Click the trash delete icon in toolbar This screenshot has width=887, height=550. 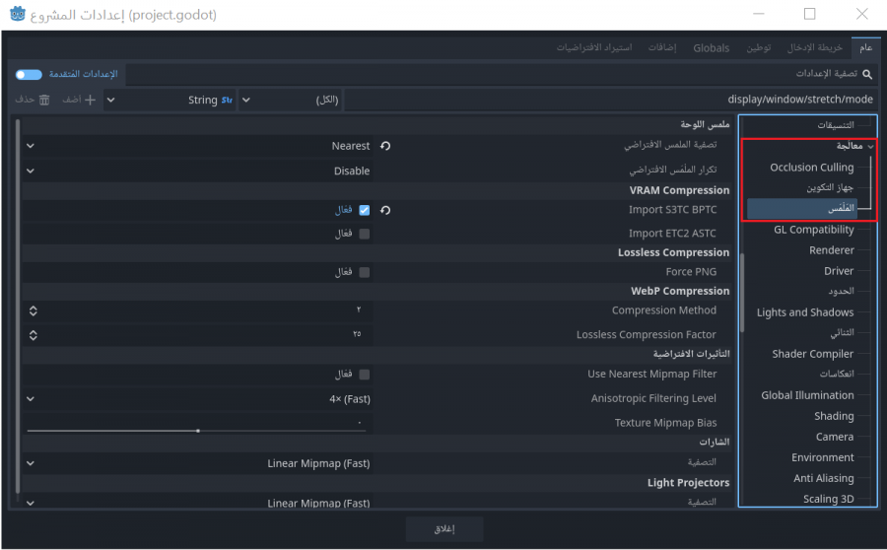click(x=43, y=100)
